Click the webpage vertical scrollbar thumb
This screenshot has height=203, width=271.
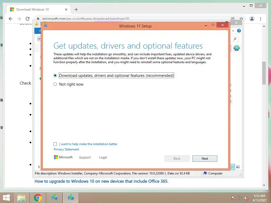click(264, 73)
